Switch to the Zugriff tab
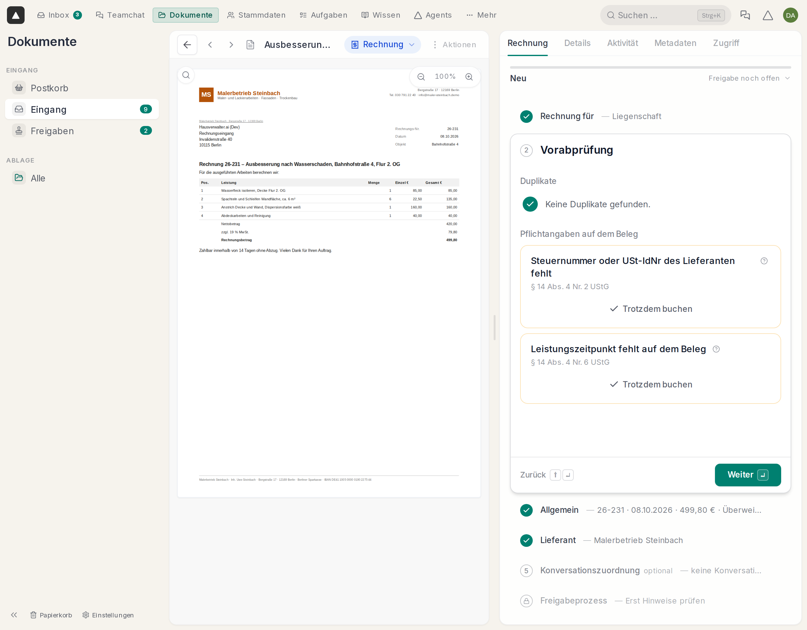Viewport: 807px width, 630px height. [x=726, y=43]
